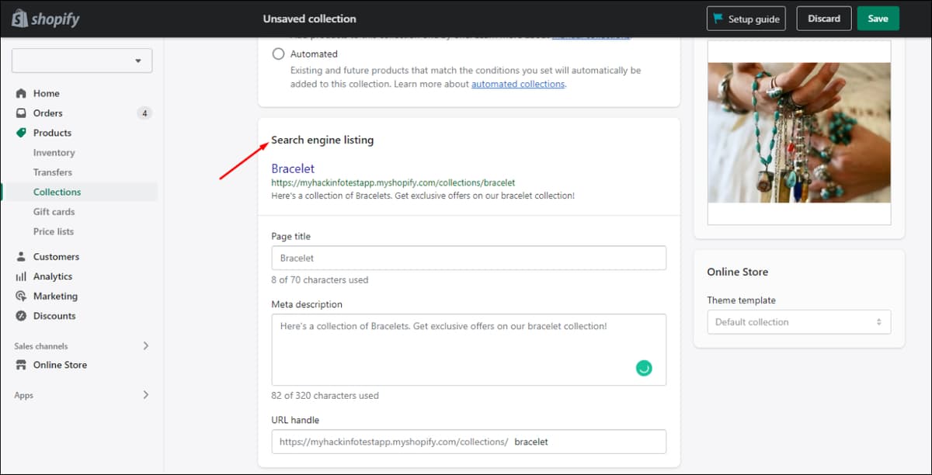This screenshot has width=932, height=475.
Task: Click the Customers person icon
Action: [21, 256]
